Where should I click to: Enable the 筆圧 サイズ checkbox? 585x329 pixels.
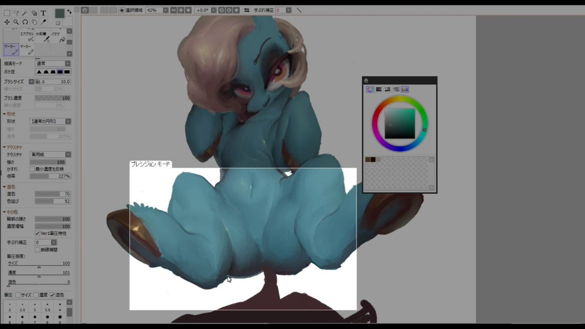pyautogui.click(x=18, y=295)
